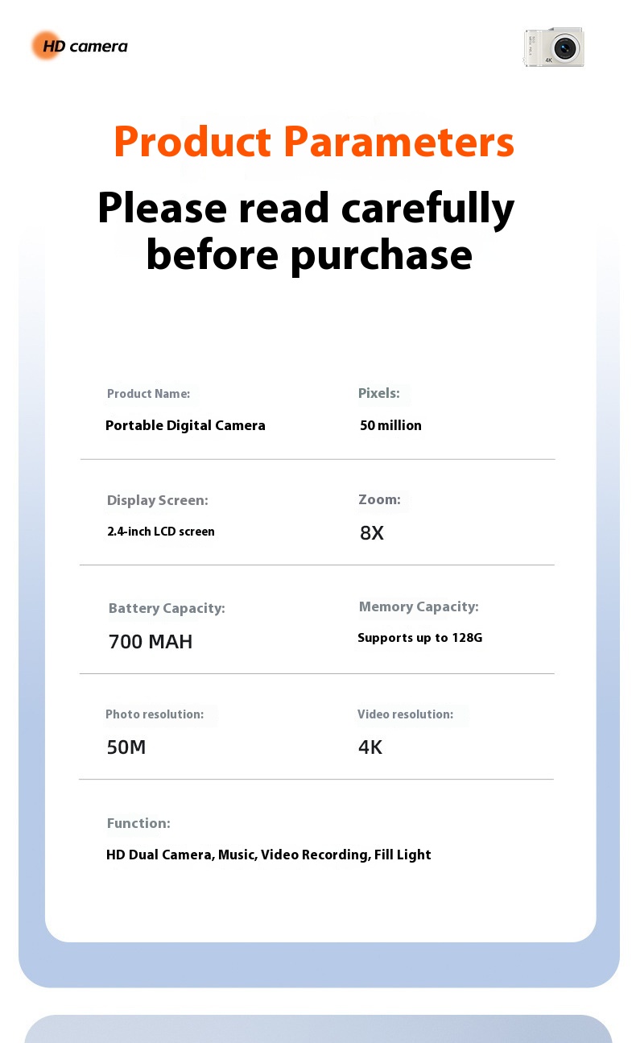Select the Portable Digital Camera text
This screenshot has height=1043, width=636.
point(185,425)
